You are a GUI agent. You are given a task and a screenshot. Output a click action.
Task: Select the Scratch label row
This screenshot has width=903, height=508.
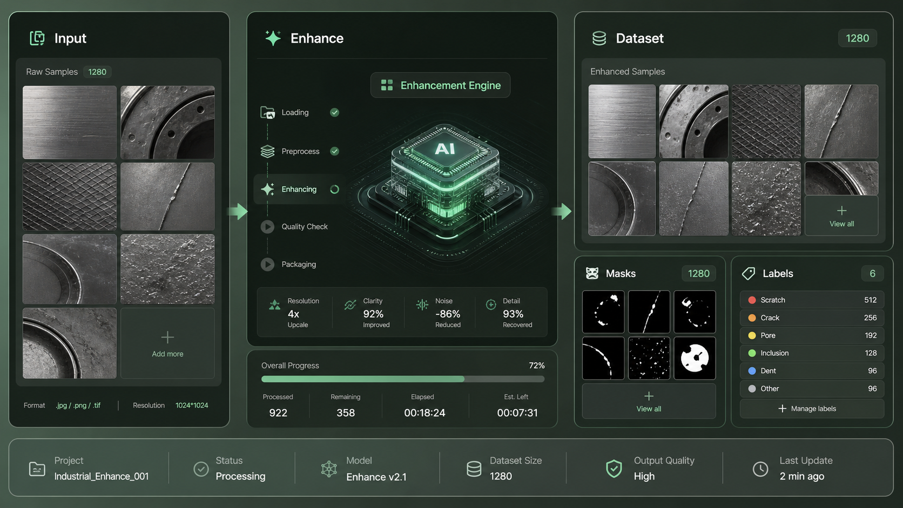[812, 300]
